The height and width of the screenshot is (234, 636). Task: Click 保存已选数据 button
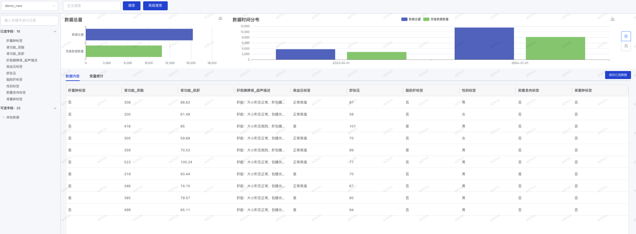[618, 75]
